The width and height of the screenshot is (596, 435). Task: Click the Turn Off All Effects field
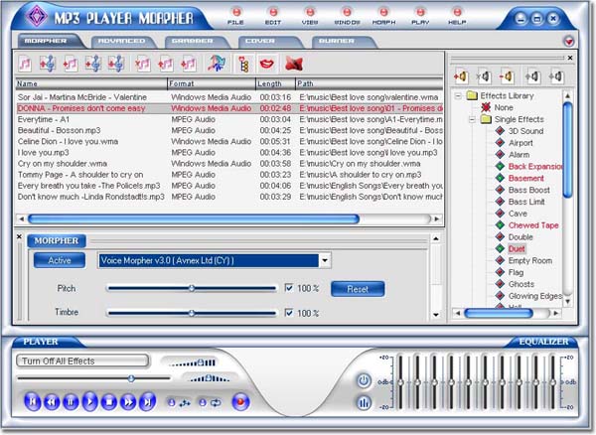point(82,361)
